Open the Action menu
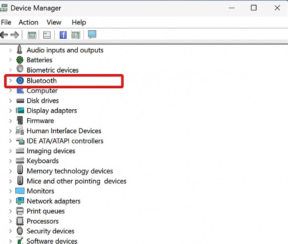The width and height of the screenshot is (288, 244). click(x=28, y=22)
